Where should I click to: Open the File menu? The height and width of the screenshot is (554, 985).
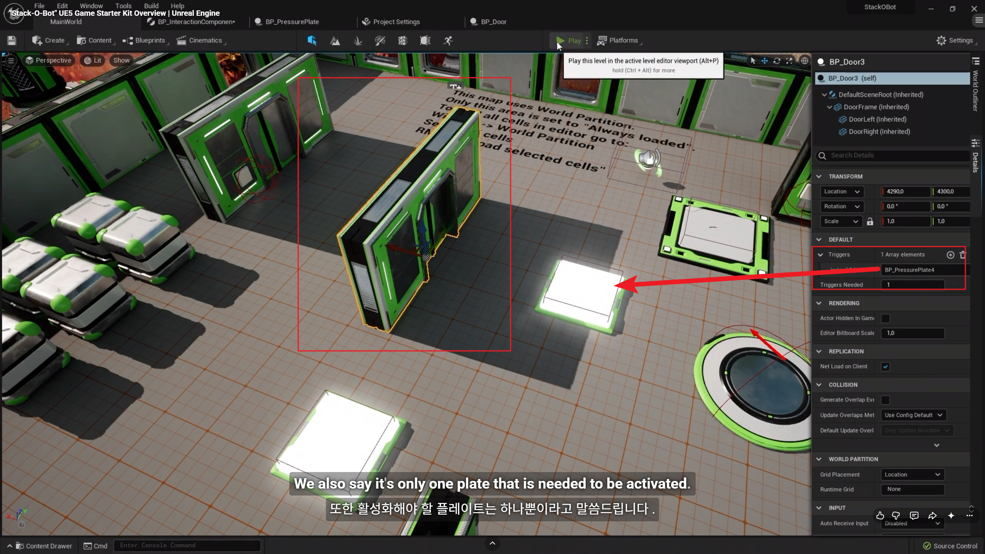pyautogui.click(x=39, y=6)
